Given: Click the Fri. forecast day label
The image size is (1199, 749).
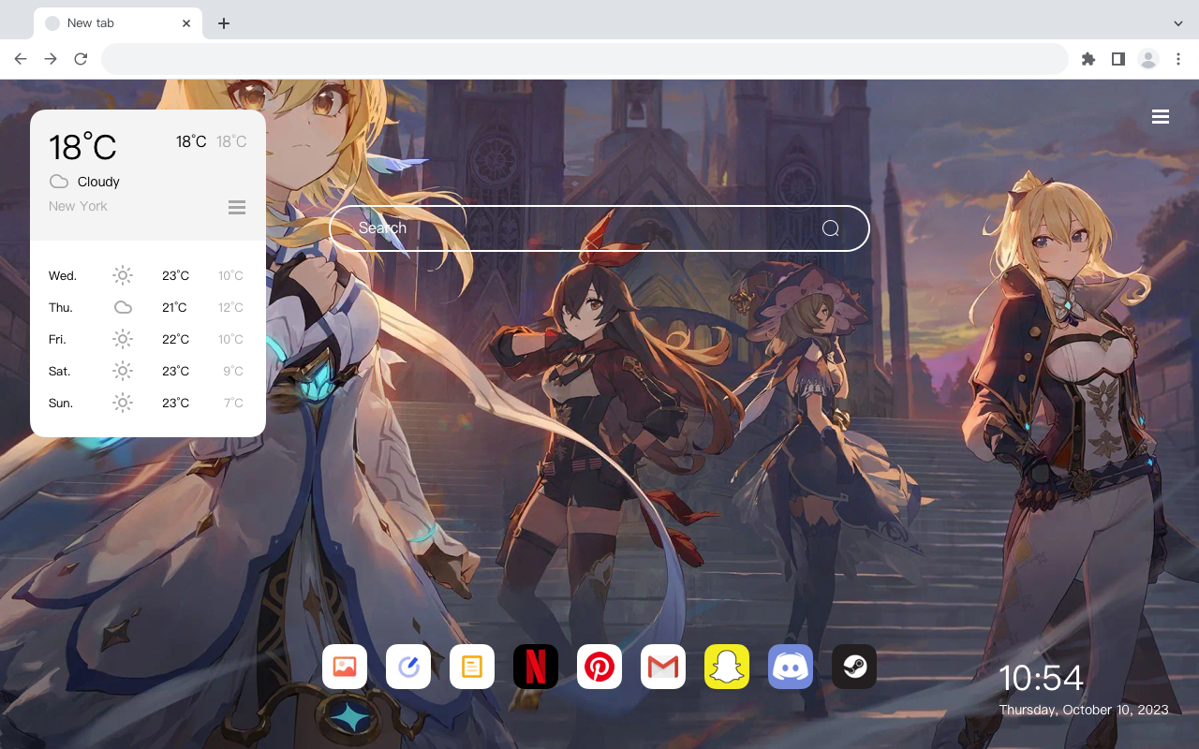Looking at the screenshot, I should 57,339.
